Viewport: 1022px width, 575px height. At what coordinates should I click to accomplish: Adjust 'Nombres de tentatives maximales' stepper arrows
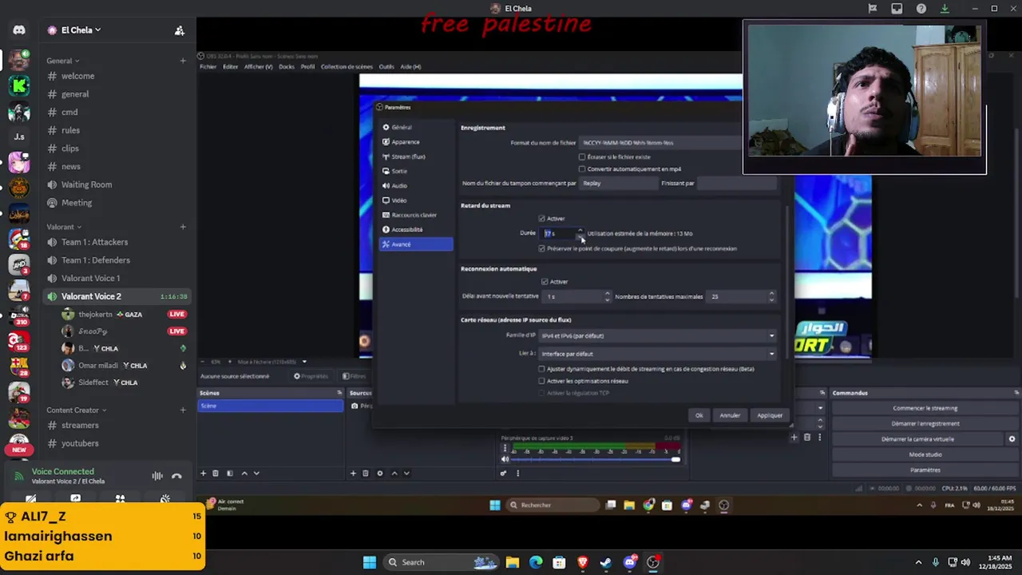pos(771,296)
